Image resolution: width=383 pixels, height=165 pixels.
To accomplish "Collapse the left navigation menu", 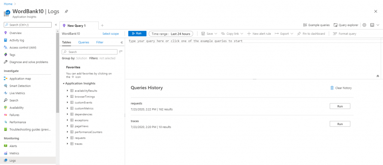I will click(56, 25).
